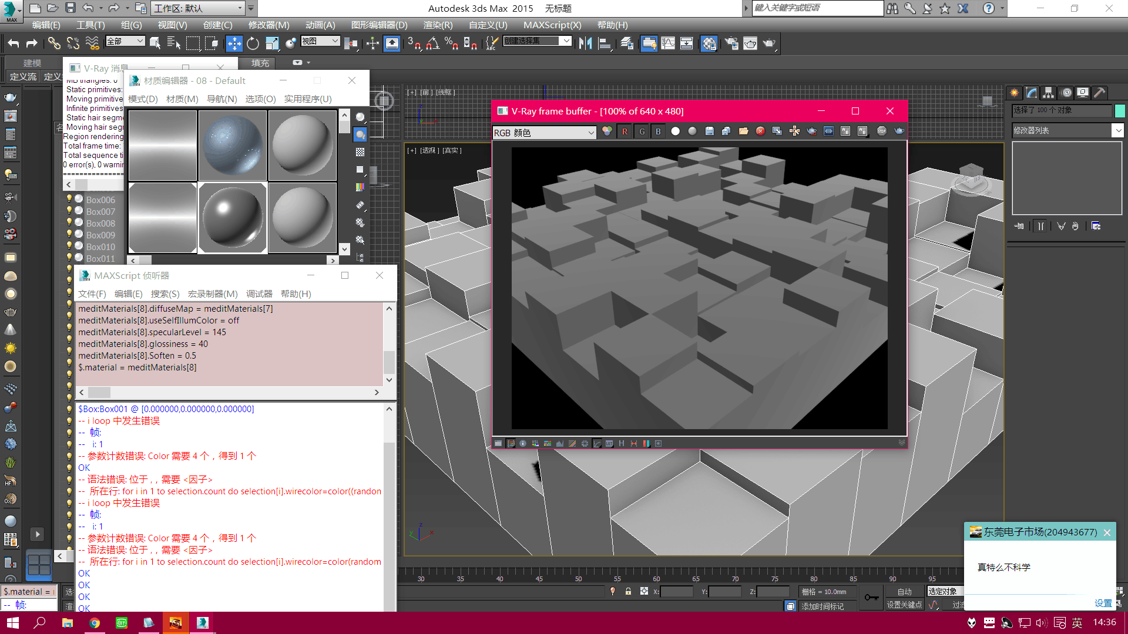1128x634 pixels.
Task: Toggle the red R channel in frame buffer
Action: (625, 131)
